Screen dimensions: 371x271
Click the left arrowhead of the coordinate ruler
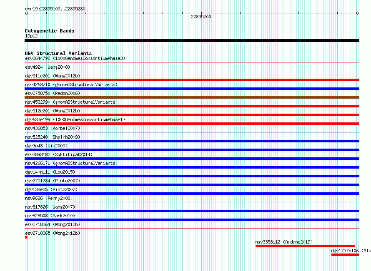click(x=26, y=13)
